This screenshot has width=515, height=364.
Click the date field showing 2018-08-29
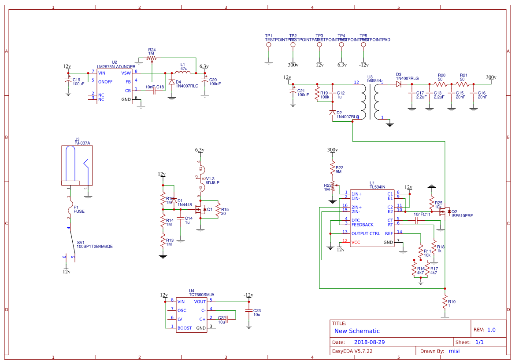371,341
